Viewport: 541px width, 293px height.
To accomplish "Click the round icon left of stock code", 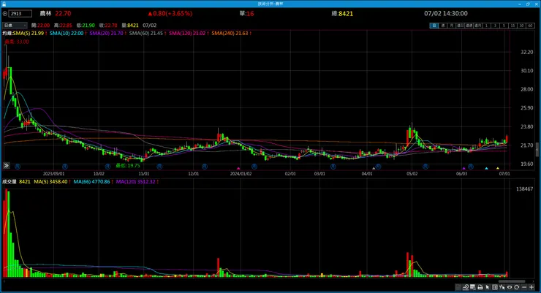I will [x=5, y=13].
